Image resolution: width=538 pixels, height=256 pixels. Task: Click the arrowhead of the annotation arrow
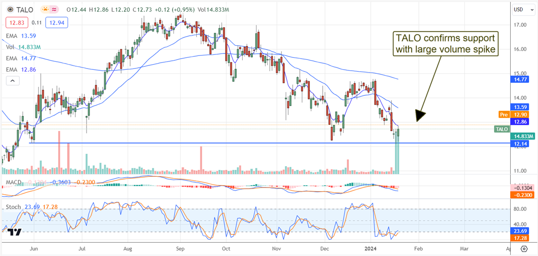point(419,117)
